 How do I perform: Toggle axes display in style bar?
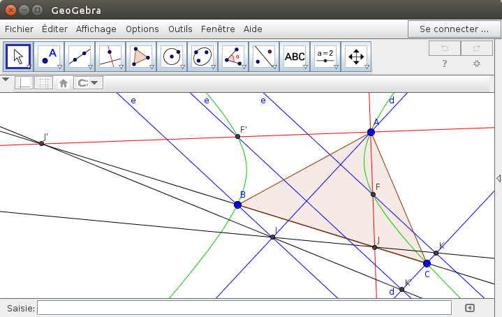(24, 82)
